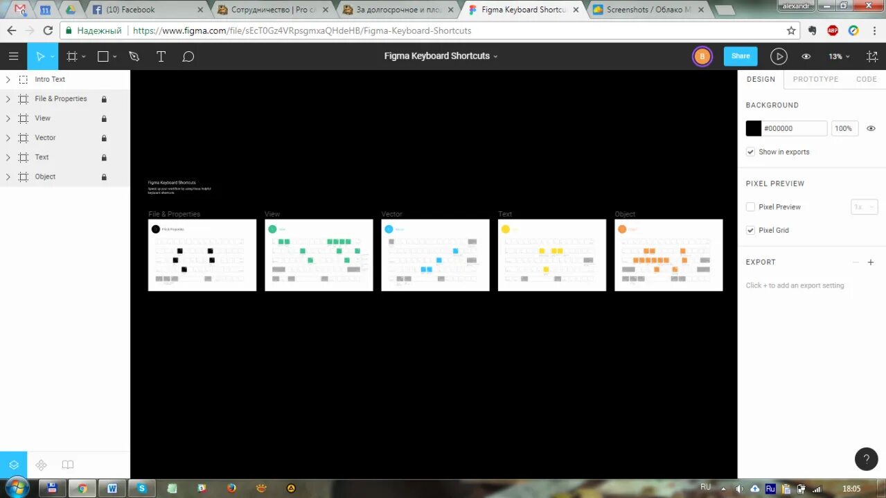The image size is (886, 498).
Task: Open the Frame tool dropdown arrow
Action: [x=83, y=56]
